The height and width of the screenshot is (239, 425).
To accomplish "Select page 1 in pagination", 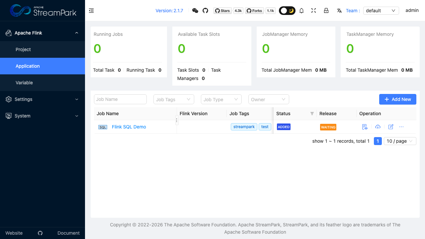I will (378, 141).
